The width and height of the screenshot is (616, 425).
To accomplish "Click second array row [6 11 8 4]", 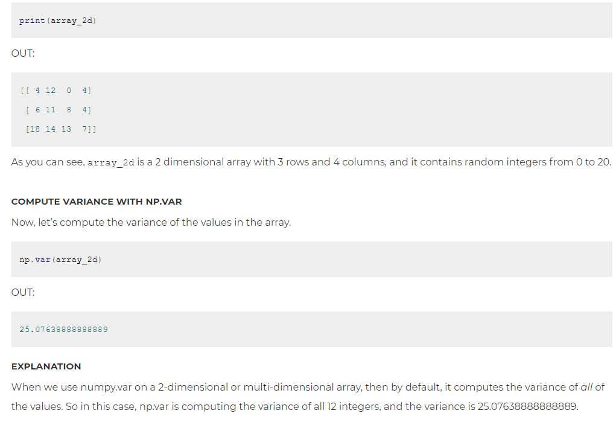I will coord(58,110).
